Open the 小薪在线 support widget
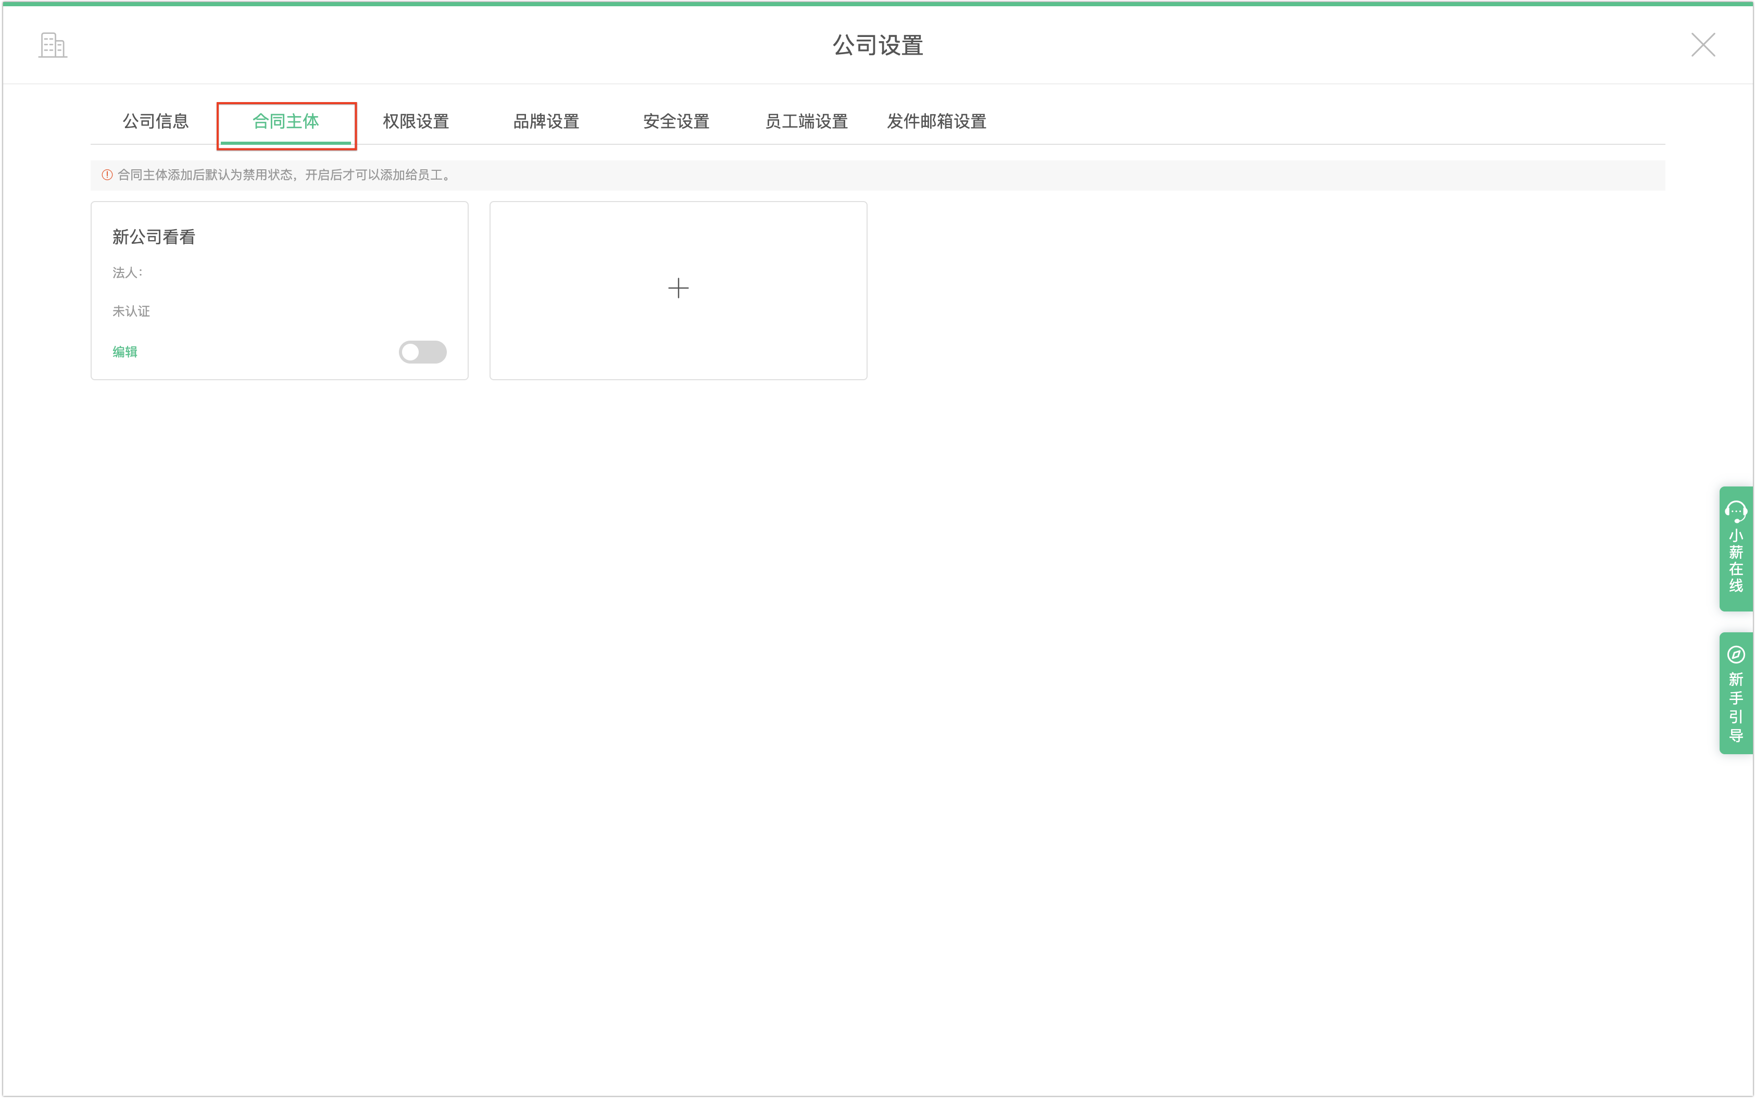 tap(1736, 549)
